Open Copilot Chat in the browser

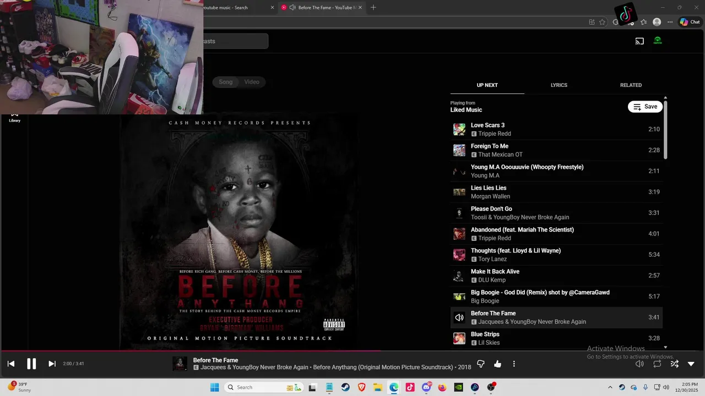point(690,22)
